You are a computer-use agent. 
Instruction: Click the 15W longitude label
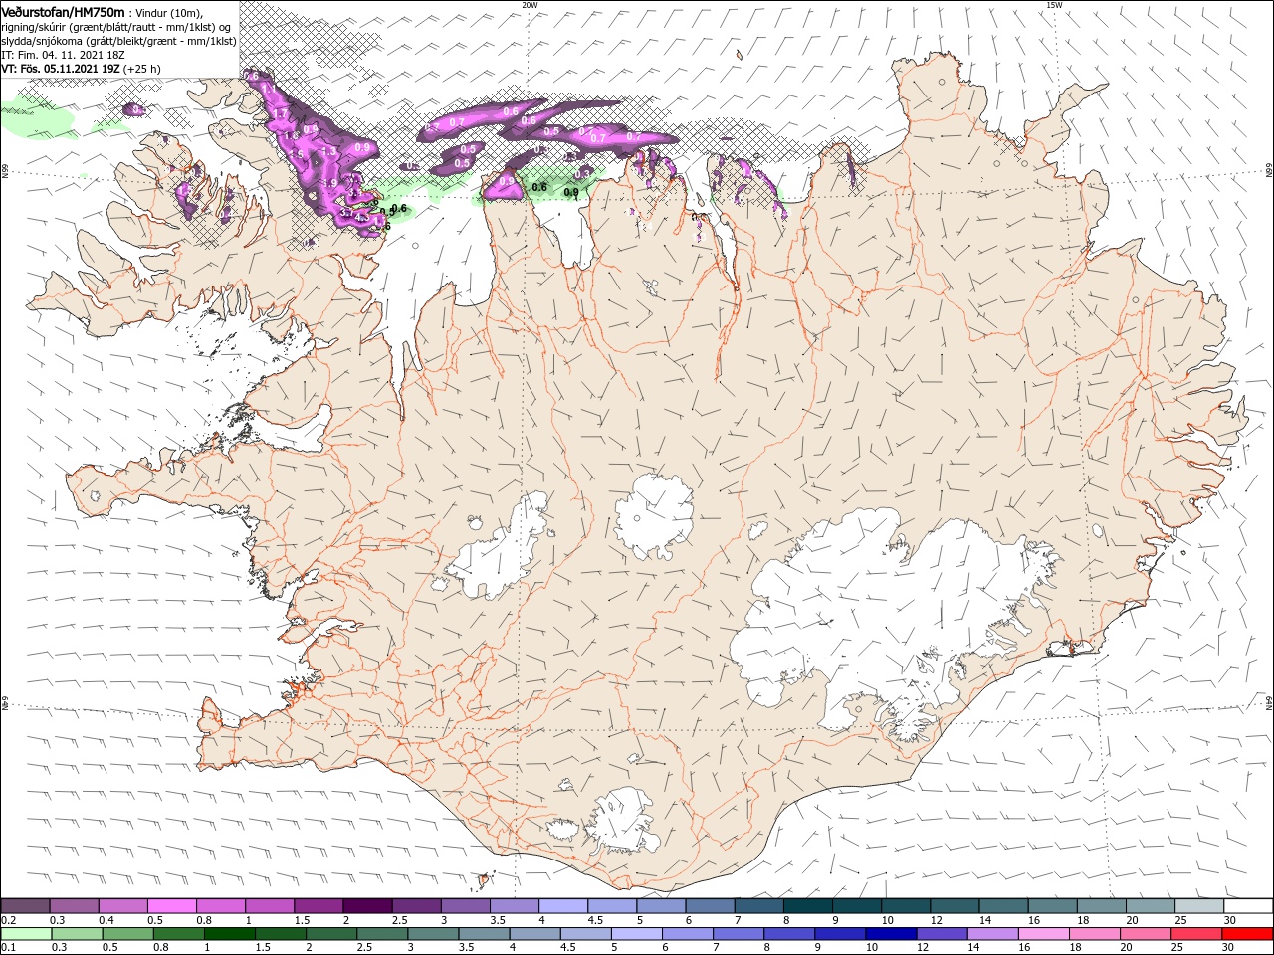[x=1054, y=5]
